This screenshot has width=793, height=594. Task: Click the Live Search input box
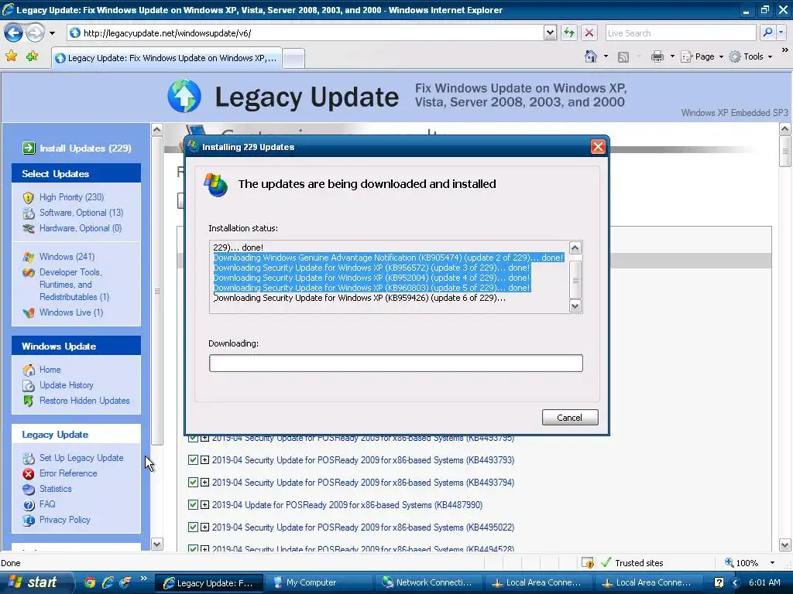[x=680, y=32]
